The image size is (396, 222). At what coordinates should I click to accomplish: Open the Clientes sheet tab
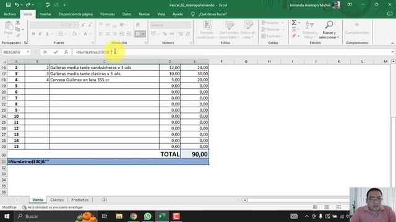tap(57, 200)
